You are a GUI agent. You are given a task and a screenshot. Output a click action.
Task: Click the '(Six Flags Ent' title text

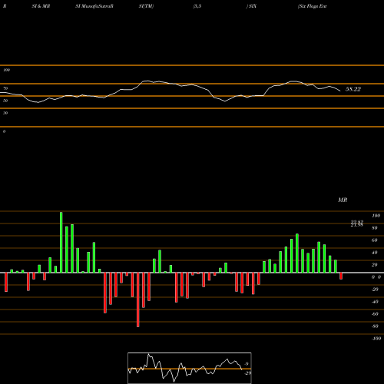[313, 6]
